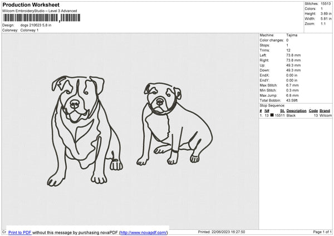Screen dimensions: 334x236
Task: Select the EndY value 0.00 in
Action: [292, 80]
